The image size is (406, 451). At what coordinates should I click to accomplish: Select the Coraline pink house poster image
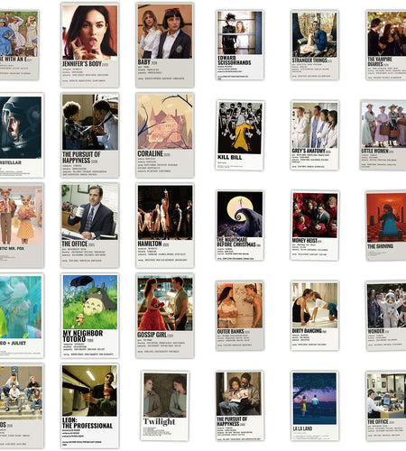[165, 122]
